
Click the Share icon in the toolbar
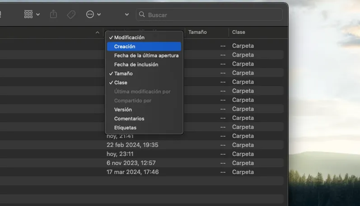[54, 14]
